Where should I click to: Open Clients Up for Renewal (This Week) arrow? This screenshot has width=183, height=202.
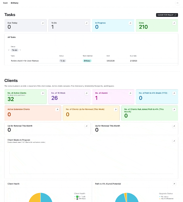coord(116,109)
